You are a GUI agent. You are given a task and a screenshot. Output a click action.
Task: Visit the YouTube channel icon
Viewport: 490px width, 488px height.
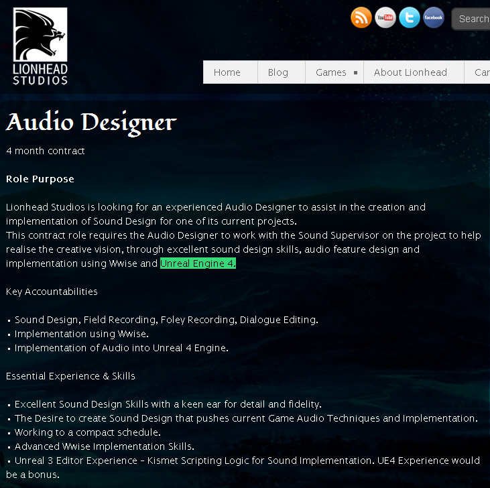pyautogui.click(x=385, y=18)
